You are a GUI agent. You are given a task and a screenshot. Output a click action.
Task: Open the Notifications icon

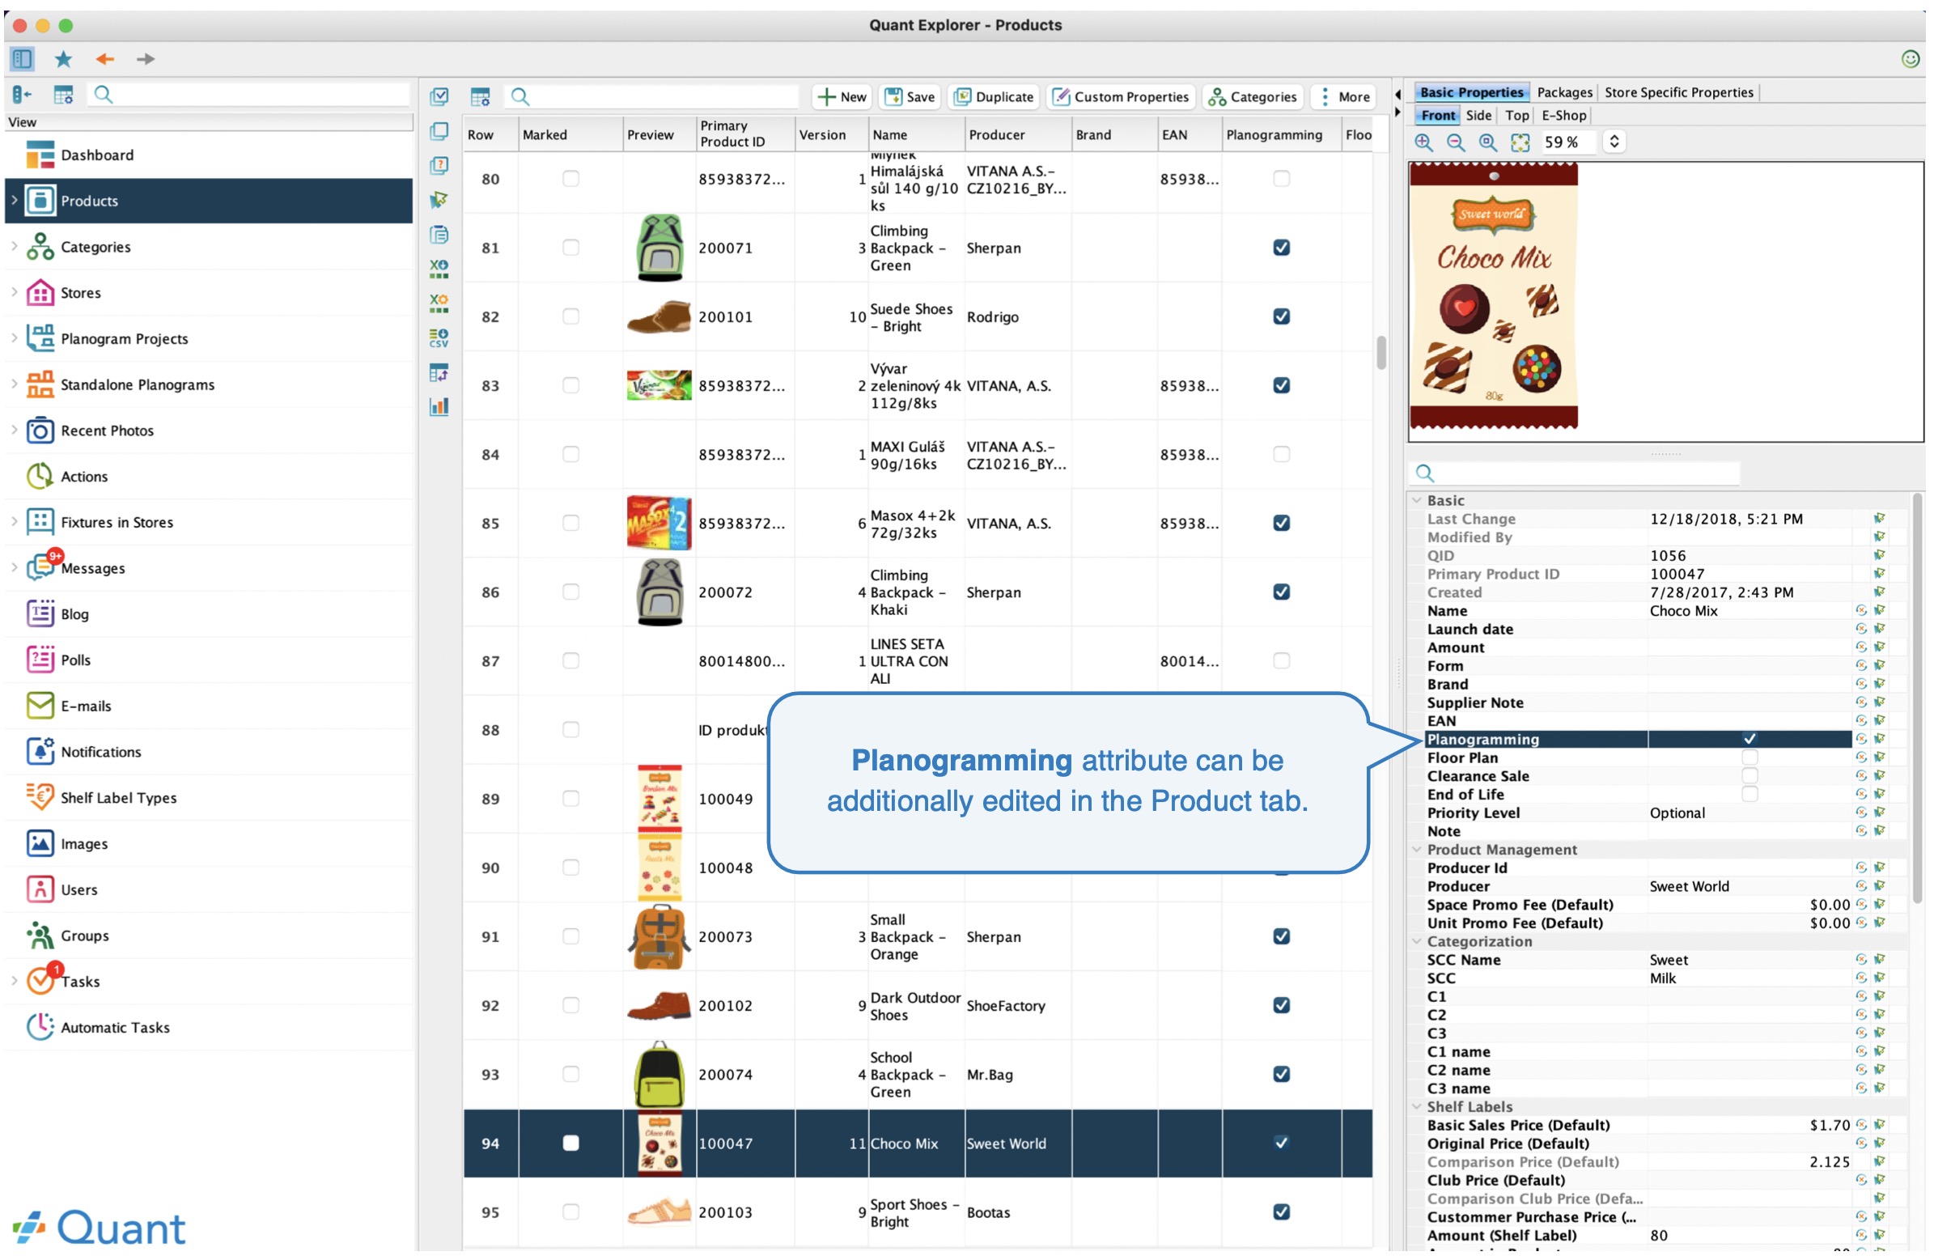[40, 752]
